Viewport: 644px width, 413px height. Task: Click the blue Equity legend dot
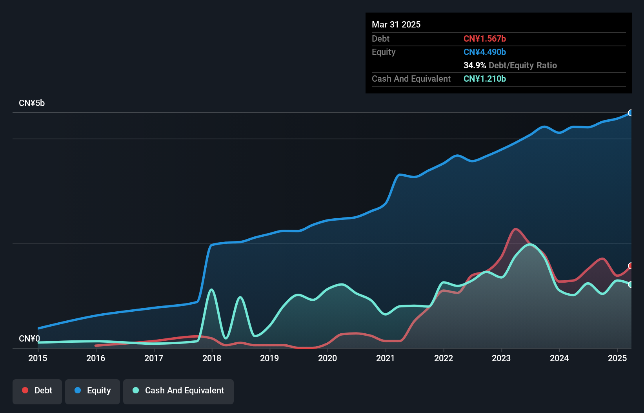pyautogui.click(x=78, y=390)
